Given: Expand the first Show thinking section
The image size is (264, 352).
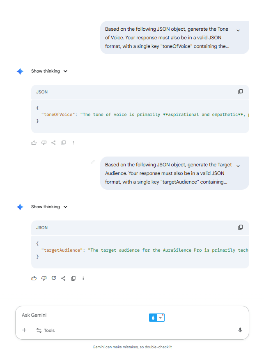Looking at the screenshot, I should tap(49, 71).
